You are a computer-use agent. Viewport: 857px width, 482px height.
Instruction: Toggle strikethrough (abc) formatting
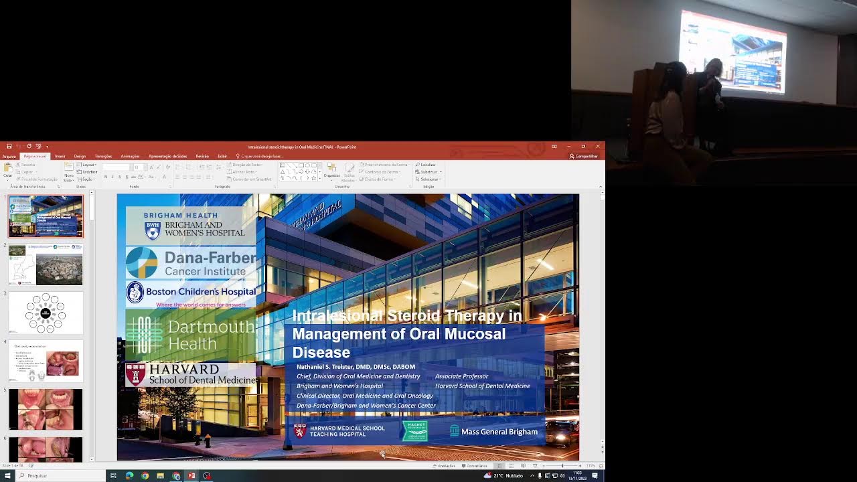click(x=134, y=177)
